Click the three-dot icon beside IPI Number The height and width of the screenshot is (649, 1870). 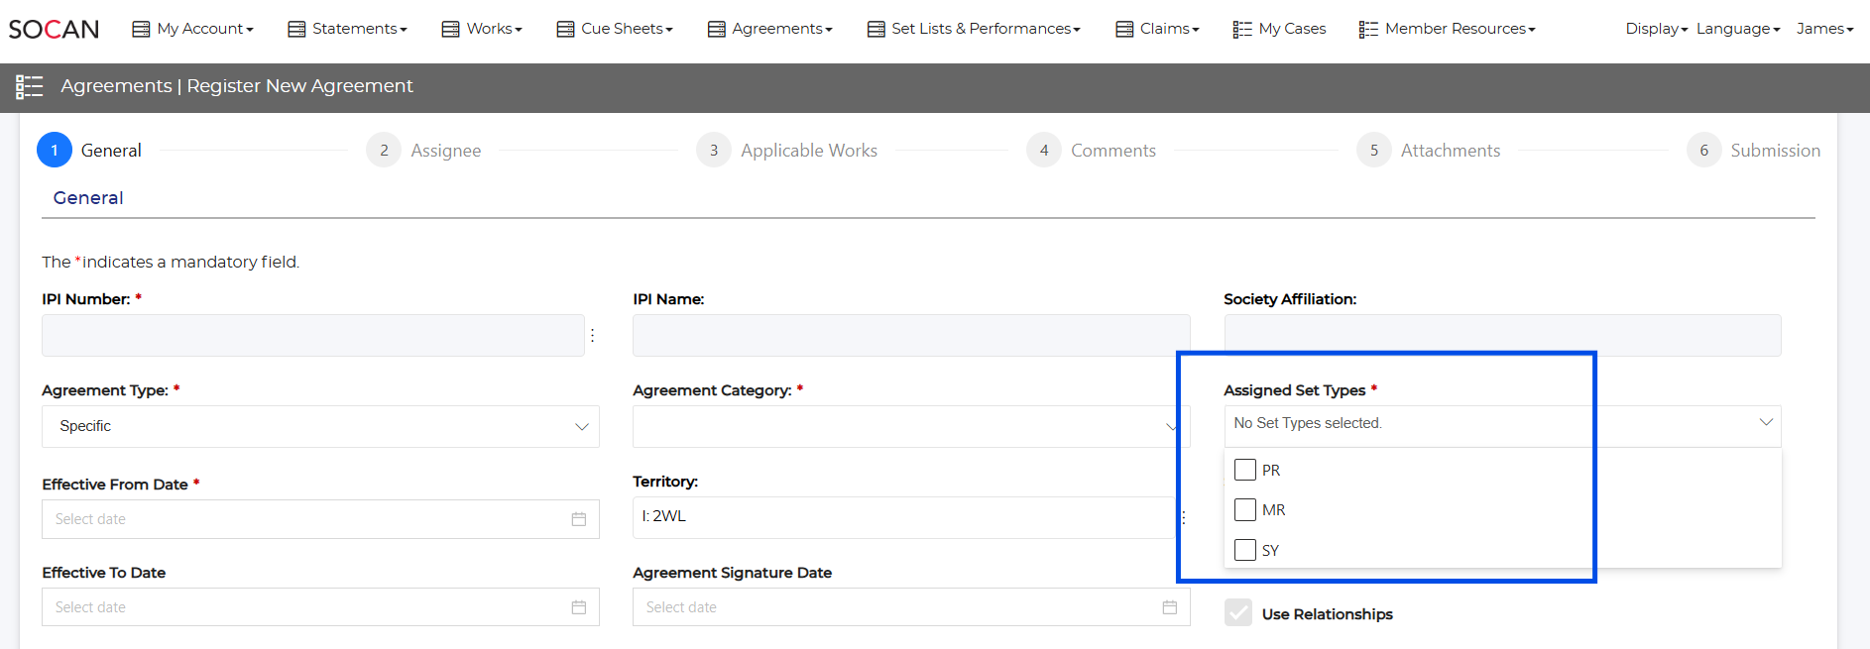(593, 336)
